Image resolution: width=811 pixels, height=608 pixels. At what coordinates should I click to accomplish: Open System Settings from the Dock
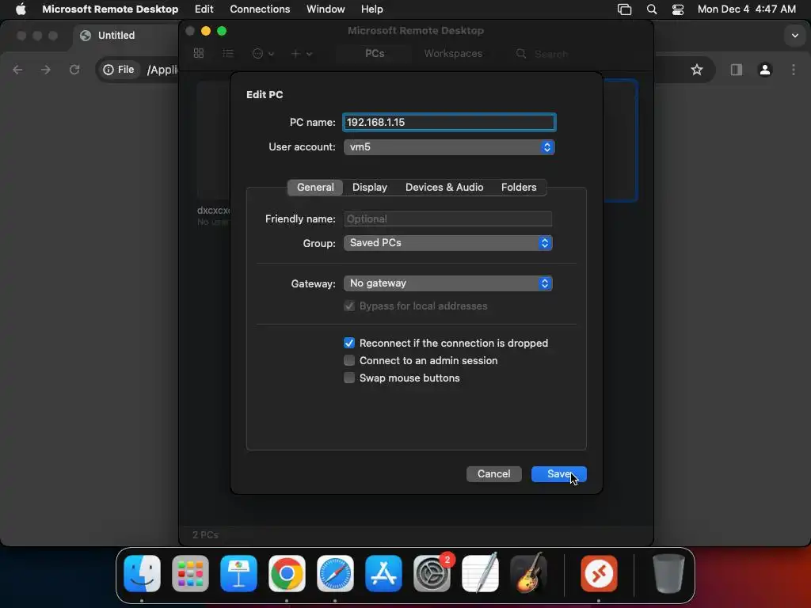point(432,573)
